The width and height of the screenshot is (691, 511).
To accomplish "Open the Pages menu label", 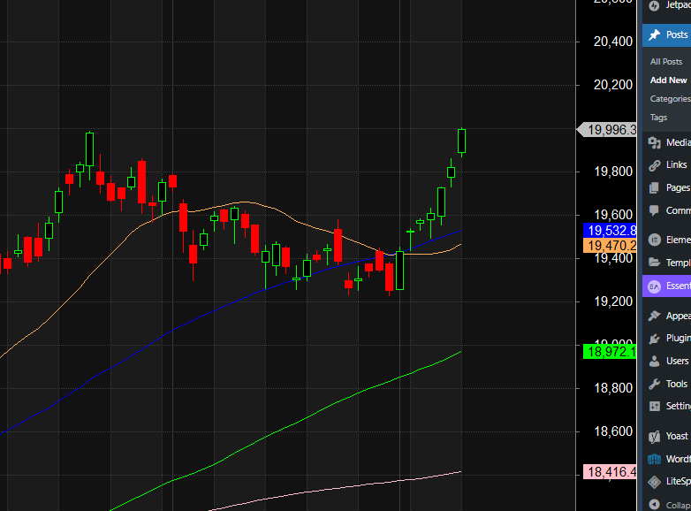I will pos(679,187).
